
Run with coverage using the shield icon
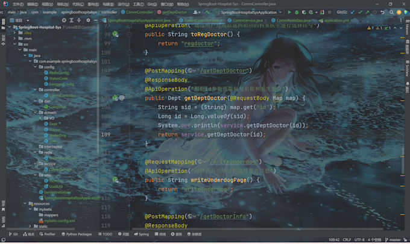(303, 12)
